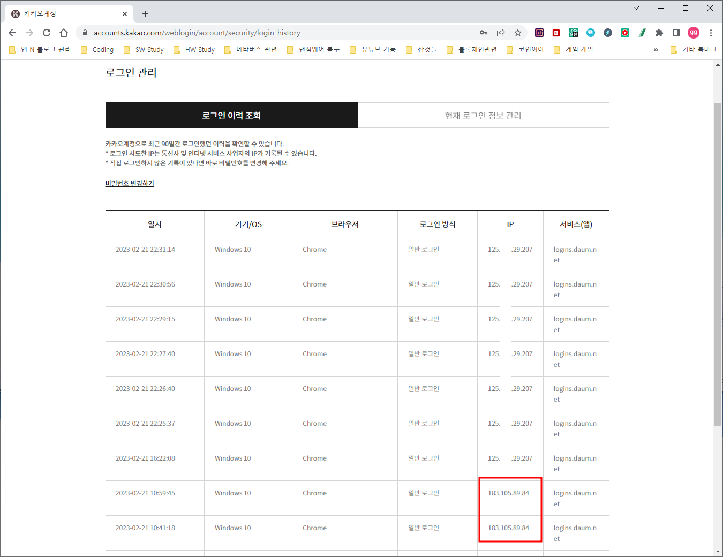Toggle the browser side panel

(x=676, y=33)
